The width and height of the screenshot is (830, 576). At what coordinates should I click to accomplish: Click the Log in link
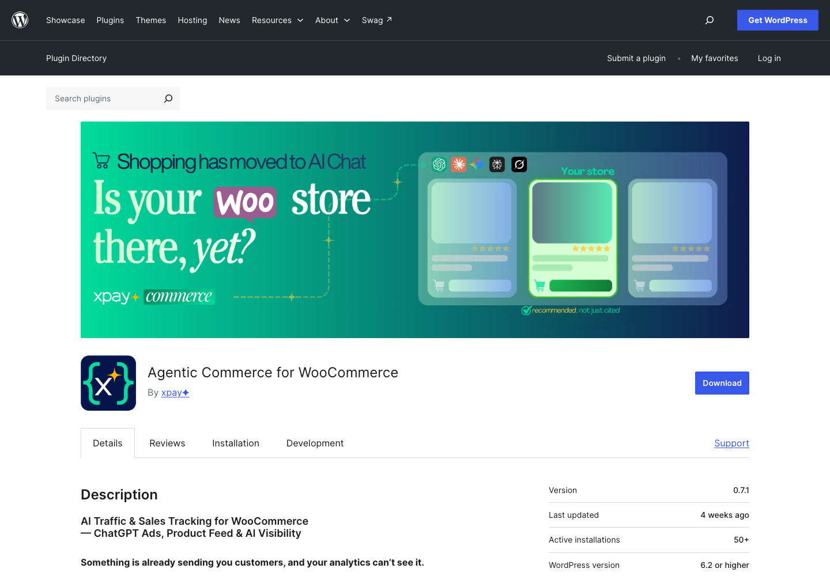pos(769,58)
